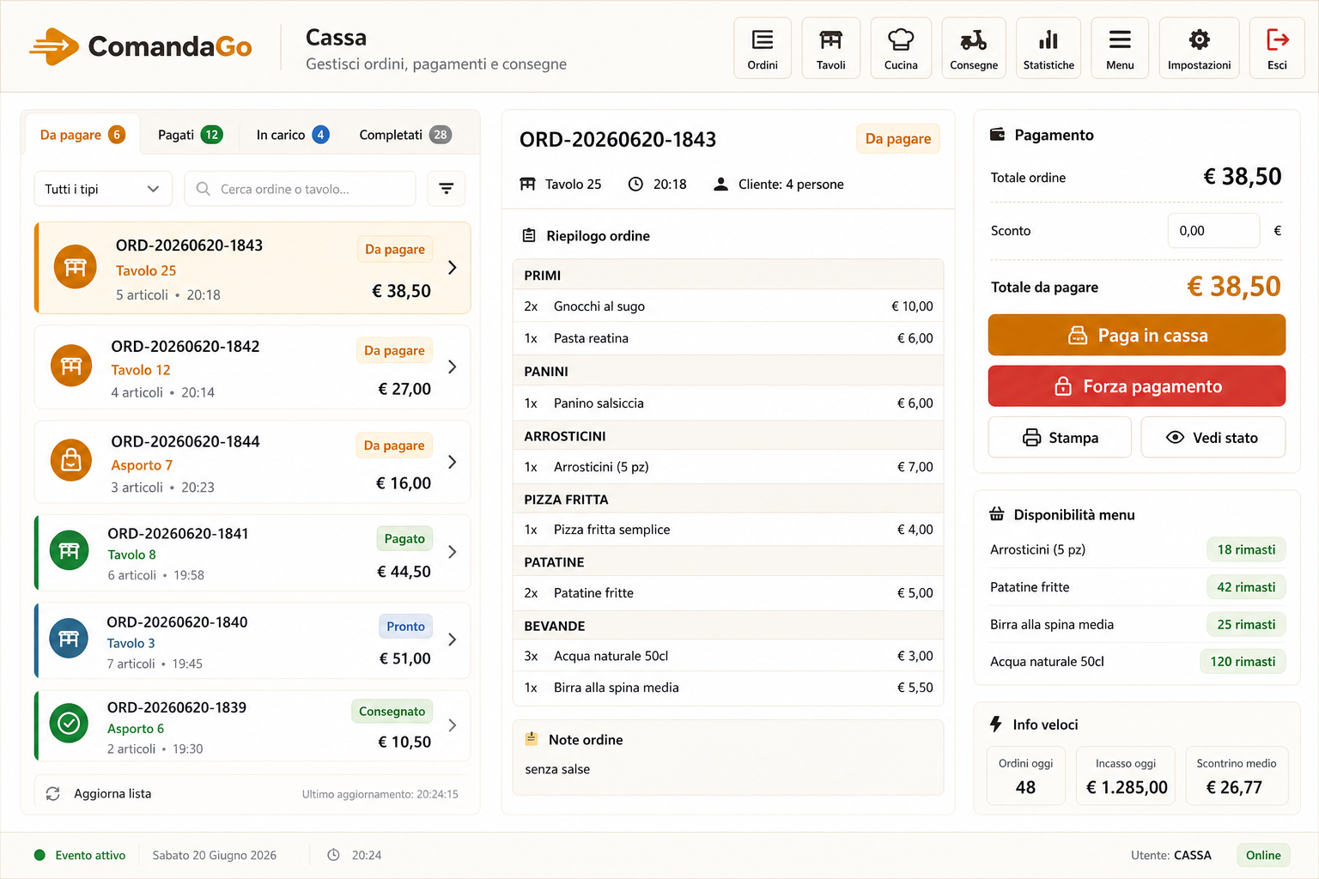Viewport: 1319px width, 879px height.
Task: Click the Gnocchi al sugo order line
Action: [728, 306]
